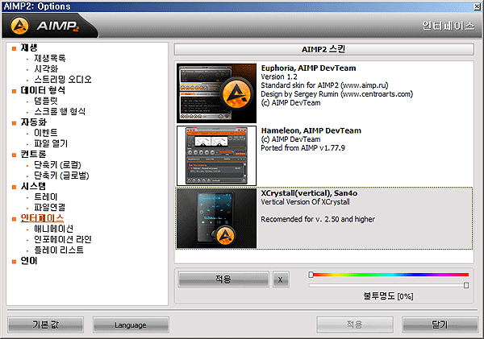Select 이벤트 in the tree
Viewport: 484px width, 339px height.
point(46,133)
